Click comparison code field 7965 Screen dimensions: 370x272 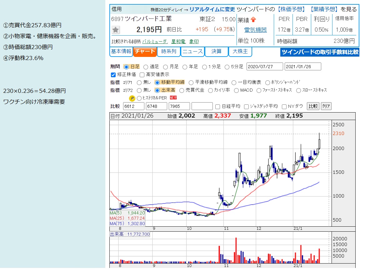click(179, 106)
